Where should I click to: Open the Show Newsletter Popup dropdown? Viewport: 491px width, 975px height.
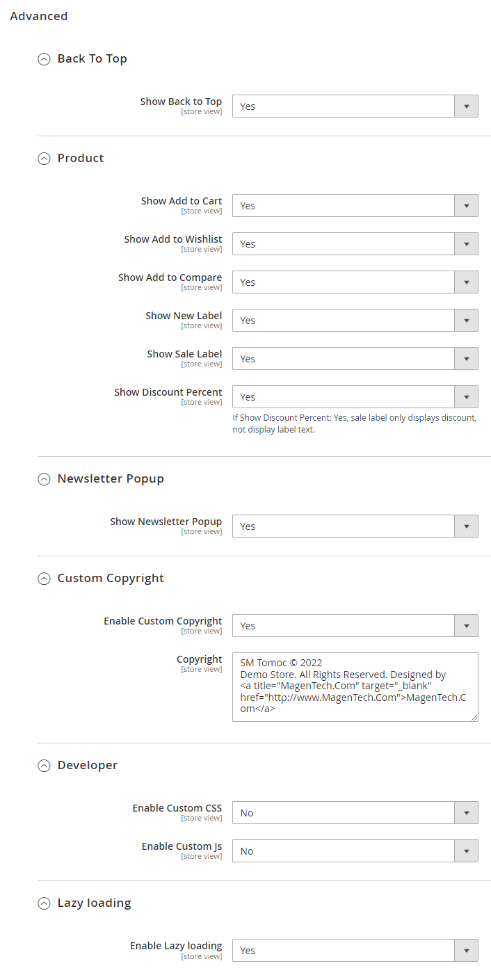355,526
